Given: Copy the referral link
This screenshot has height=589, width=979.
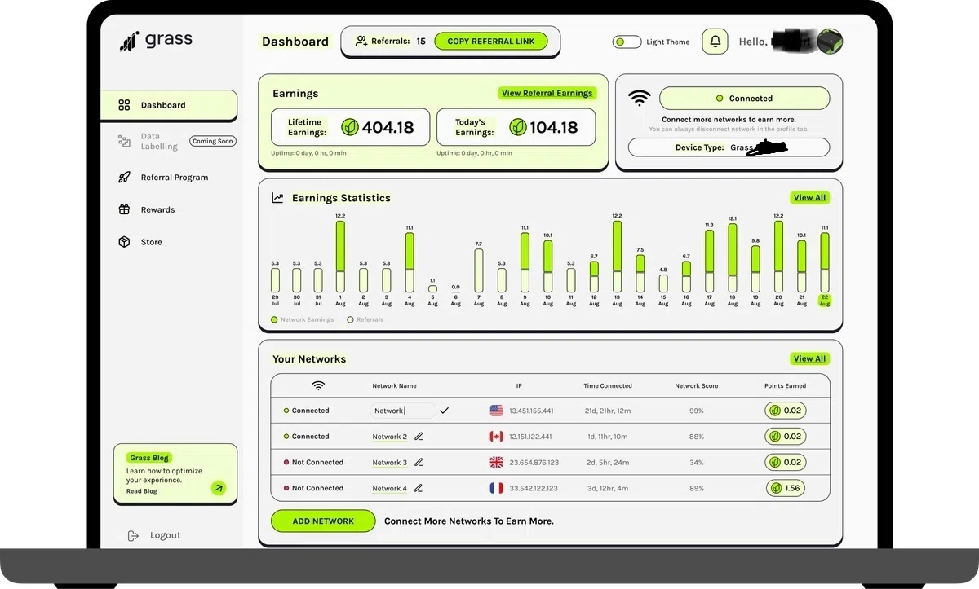Looking at the screenshot, I should point(491,42).
